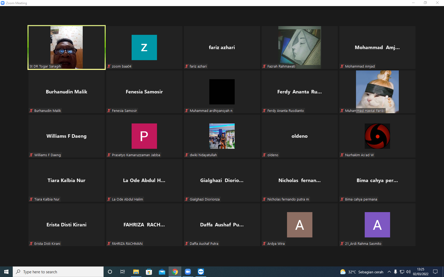Open Zoom app from the taskbar

pyautogui.click(x=188, y=272)
